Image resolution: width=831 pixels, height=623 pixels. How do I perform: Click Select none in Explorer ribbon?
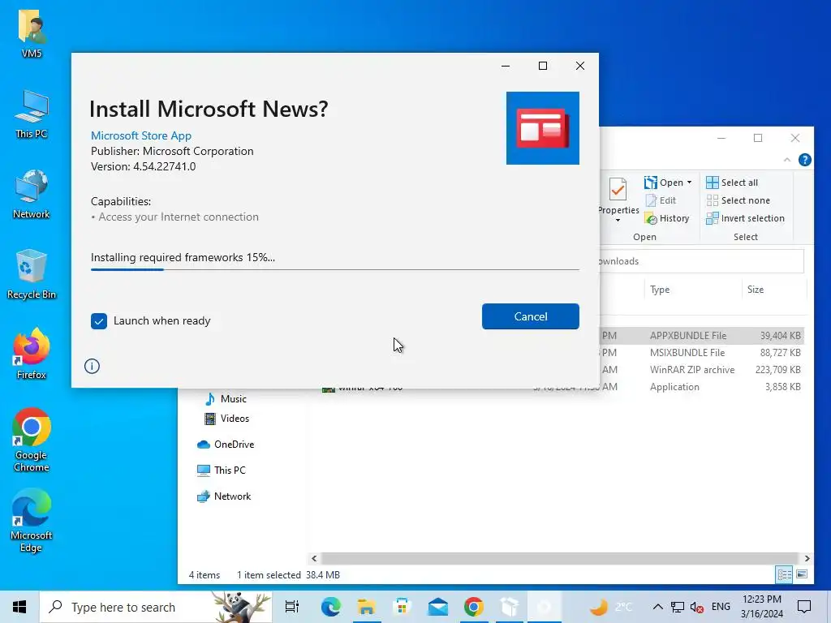738,200
